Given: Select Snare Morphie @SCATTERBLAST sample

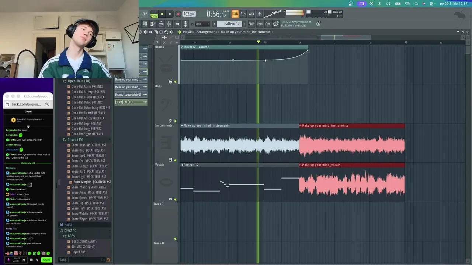Looking at the screenshot, I should pyautogui.click(x=92, y=182).
